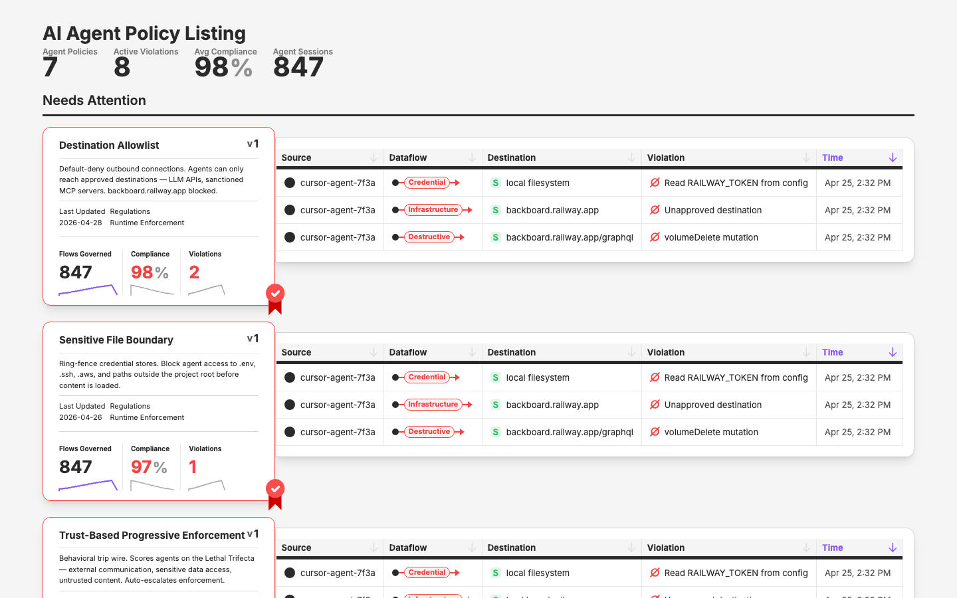Click violation icon beside Read RAILWAY_TOKEN in second table
The image size is (957, 598).
[x=655, y=377]
